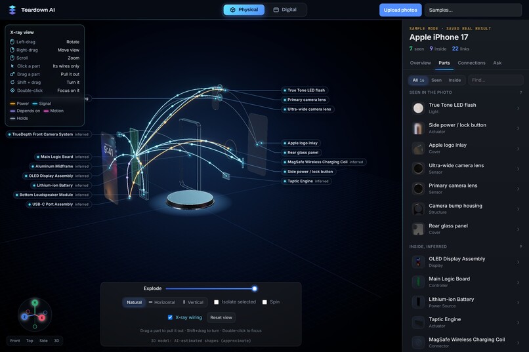The height and width of the screenshot is (352, 529).
Task: Click the True Tone LED flash 3D label
Action: [x=305, y=90]
